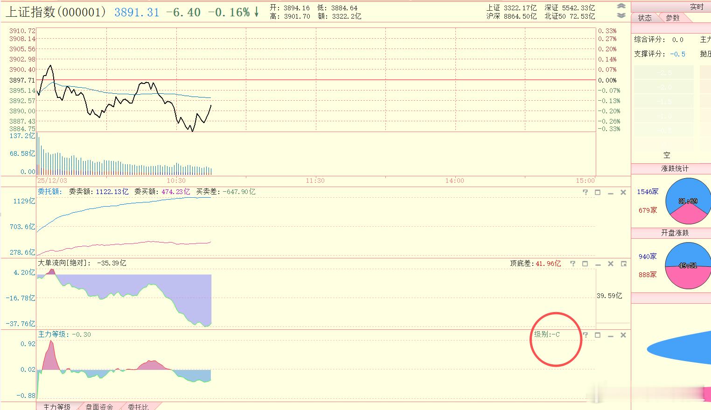711x410 pixels.
Task: Click the 委托额 panel label
Action: coord(49,192)
